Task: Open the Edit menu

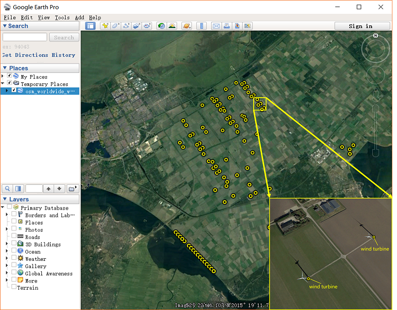Action: click(x=26, y=18)
